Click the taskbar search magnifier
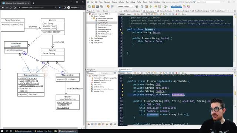The height and width of the screenshot is (133, 237). pyautogui.click(x=7, y=131)
